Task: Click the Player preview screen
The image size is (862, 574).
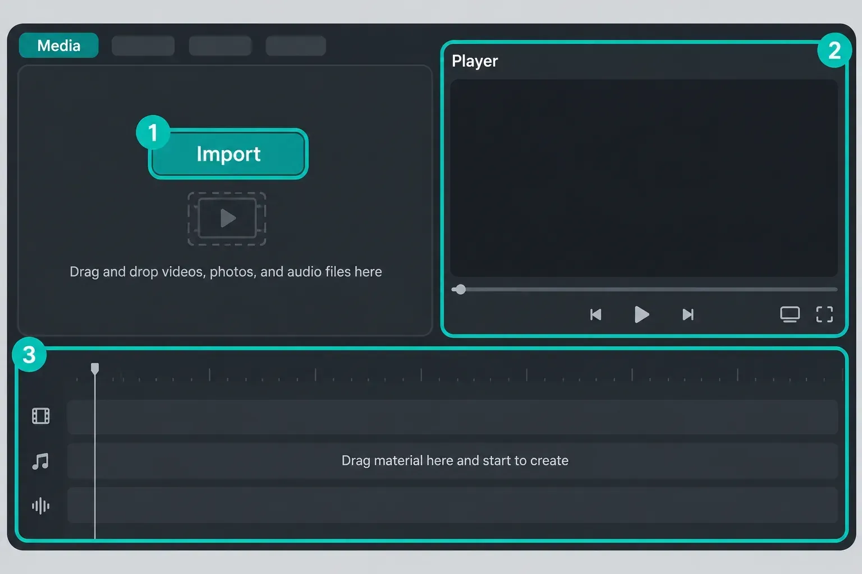Action: [644, 178]
